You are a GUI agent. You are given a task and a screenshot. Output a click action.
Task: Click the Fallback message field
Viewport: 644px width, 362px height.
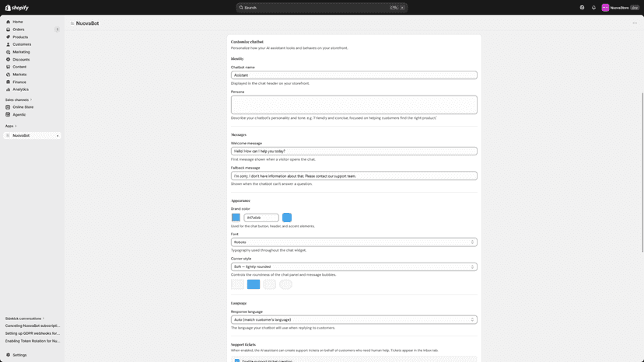[354, 176]
